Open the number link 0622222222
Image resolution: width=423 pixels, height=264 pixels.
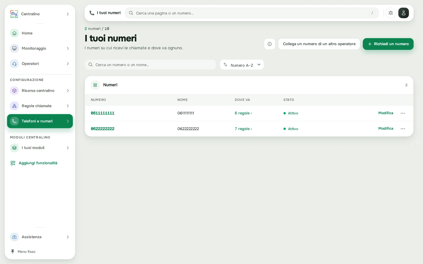(103, 129)
